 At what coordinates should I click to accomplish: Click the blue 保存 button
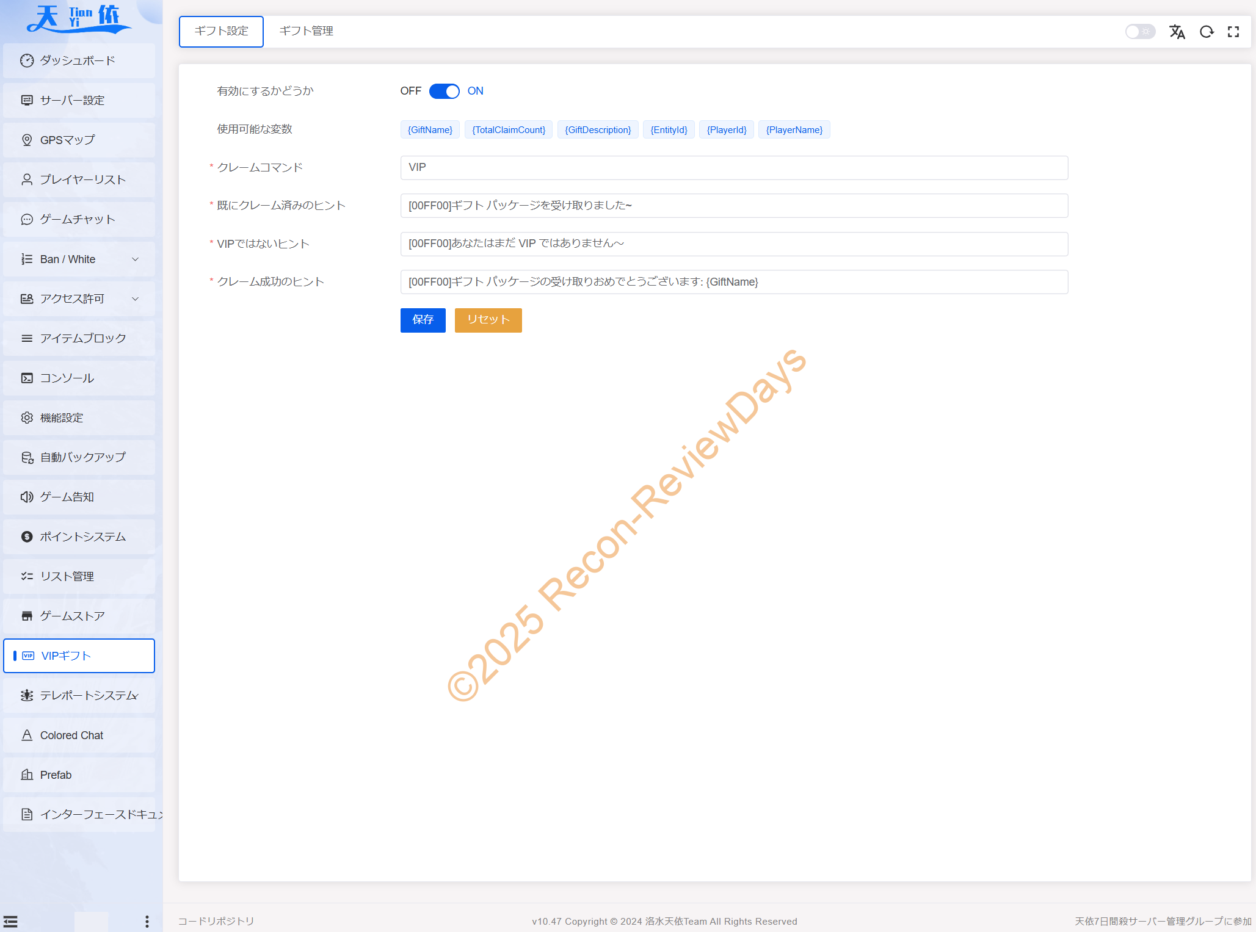coord(423,320)
